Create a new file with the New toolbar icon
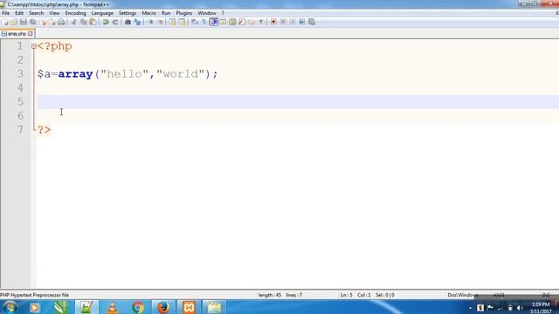The image size is (559, 314). pyautogui.click(x=5, y=22)
